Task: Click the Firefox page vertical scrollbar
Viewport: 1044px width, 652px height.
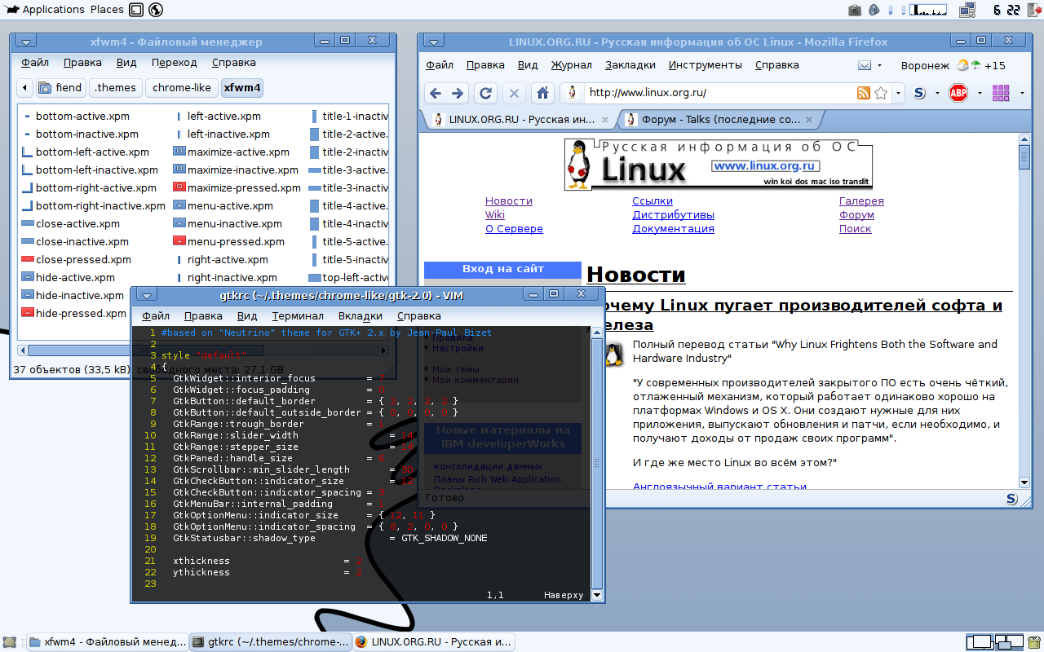Action: [x=1024, y=310]
